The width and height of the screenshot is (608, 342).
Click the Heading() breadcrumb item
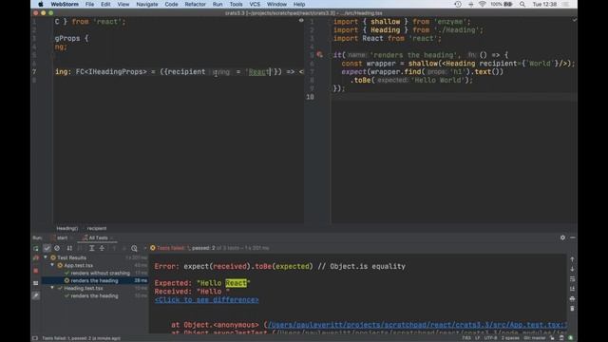67,228
